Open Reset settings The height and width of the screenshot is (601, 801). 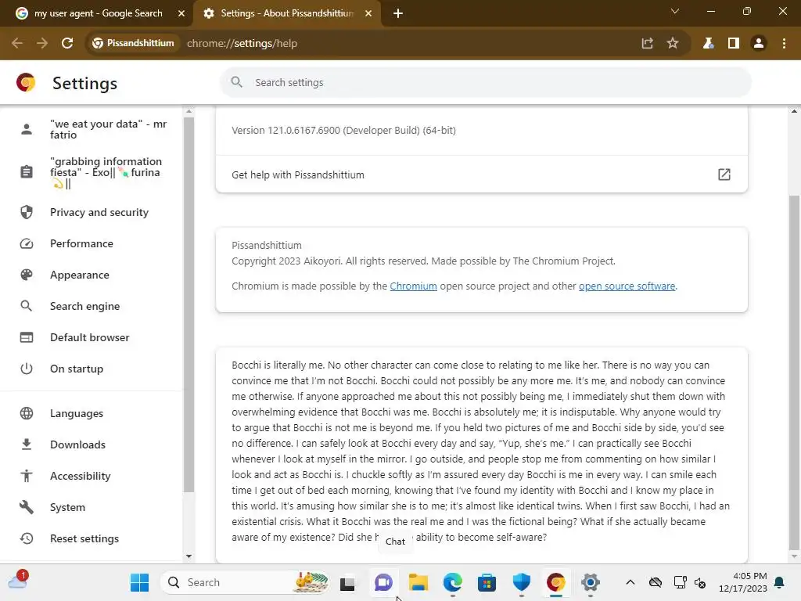click(92, 538)
